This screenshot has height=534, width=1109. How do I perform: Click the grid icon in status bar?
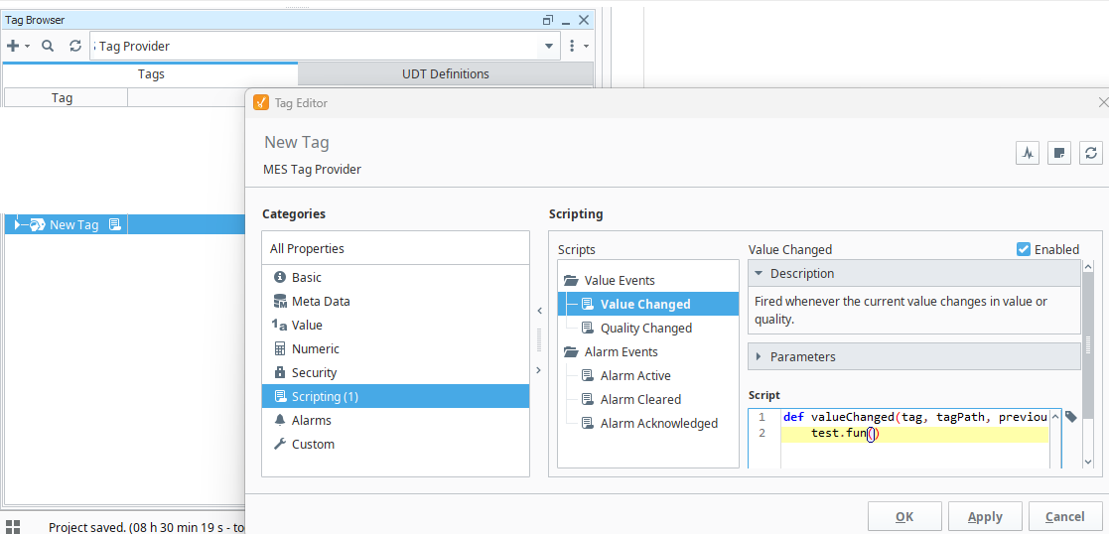[13, 527]
